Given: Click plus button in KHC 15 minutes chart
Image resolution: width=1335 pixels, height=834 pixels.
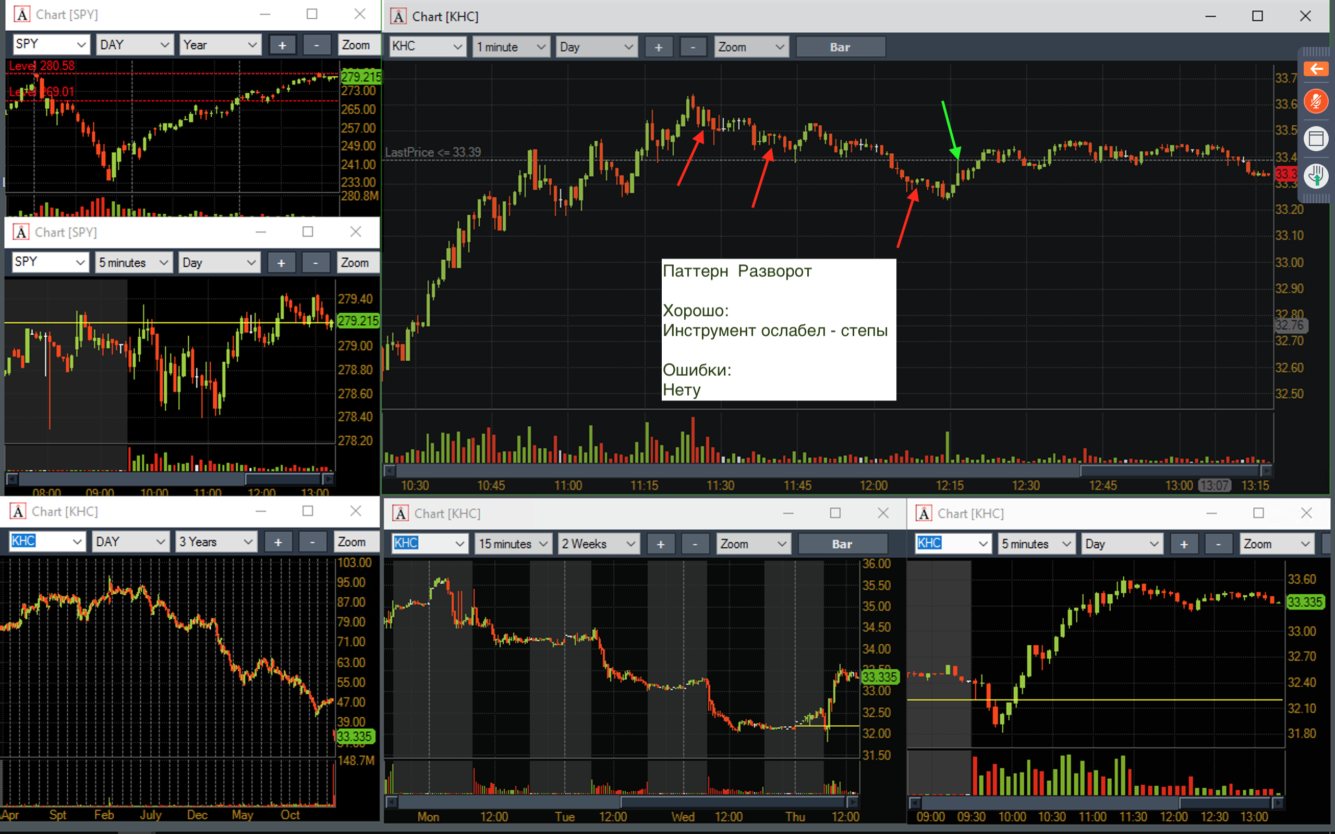Looking at the screenshot, I should coord(660,544).
